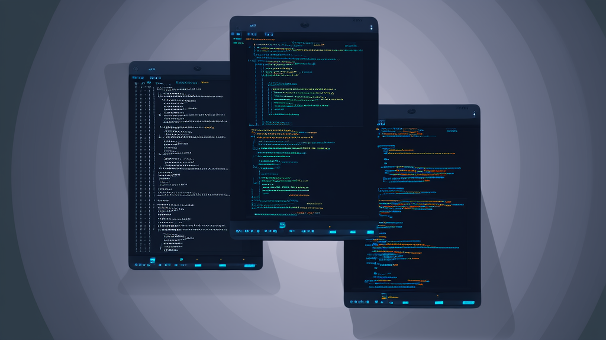Image resolution: width=606 pixels, height=340 pixels.
Task: Click the small flag icon in left window's bottom bar
Action: (181, 260)
